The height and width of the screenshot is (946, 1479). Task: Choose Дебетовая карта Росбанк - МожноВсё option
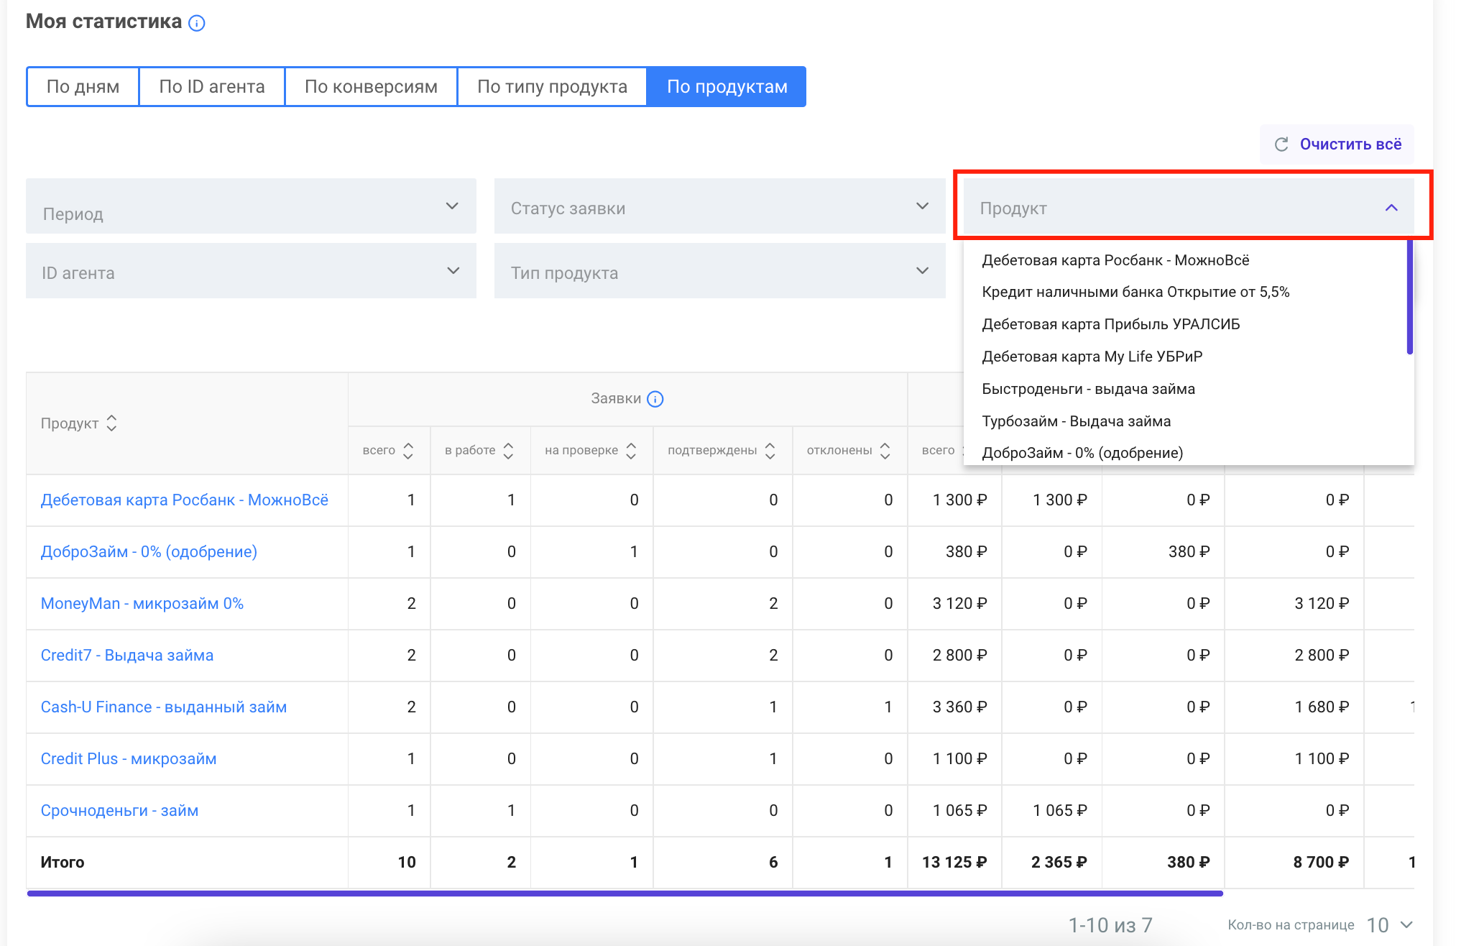[x=1115, y=260]
